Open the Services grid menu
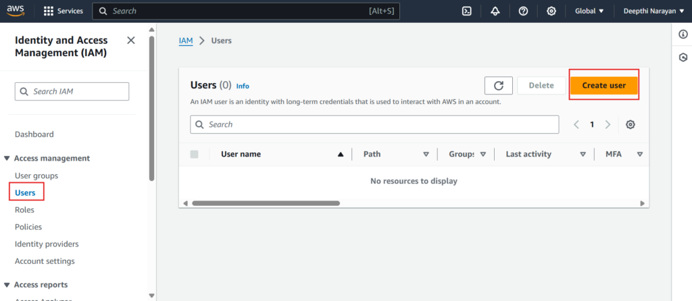 click(x=64, y=11)
